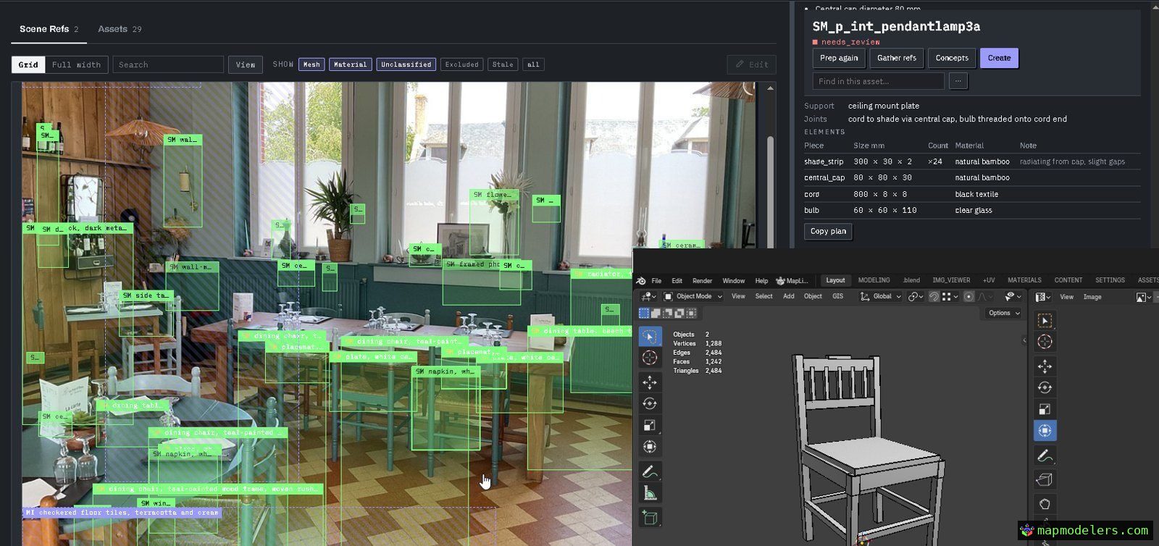Screen dimensions: 1159x546
Task: Open the MODELING workspace tab
Action: pyautogui.click(x=874, y=280)
